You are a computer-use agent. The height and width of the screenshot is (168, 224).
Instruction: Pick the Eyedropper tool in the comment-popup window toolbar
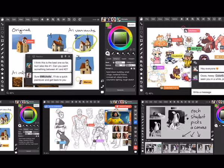point(2,45)
